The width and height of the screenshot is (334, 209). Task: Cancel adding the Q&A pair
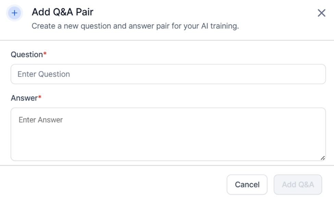click(x=247, y=185)
